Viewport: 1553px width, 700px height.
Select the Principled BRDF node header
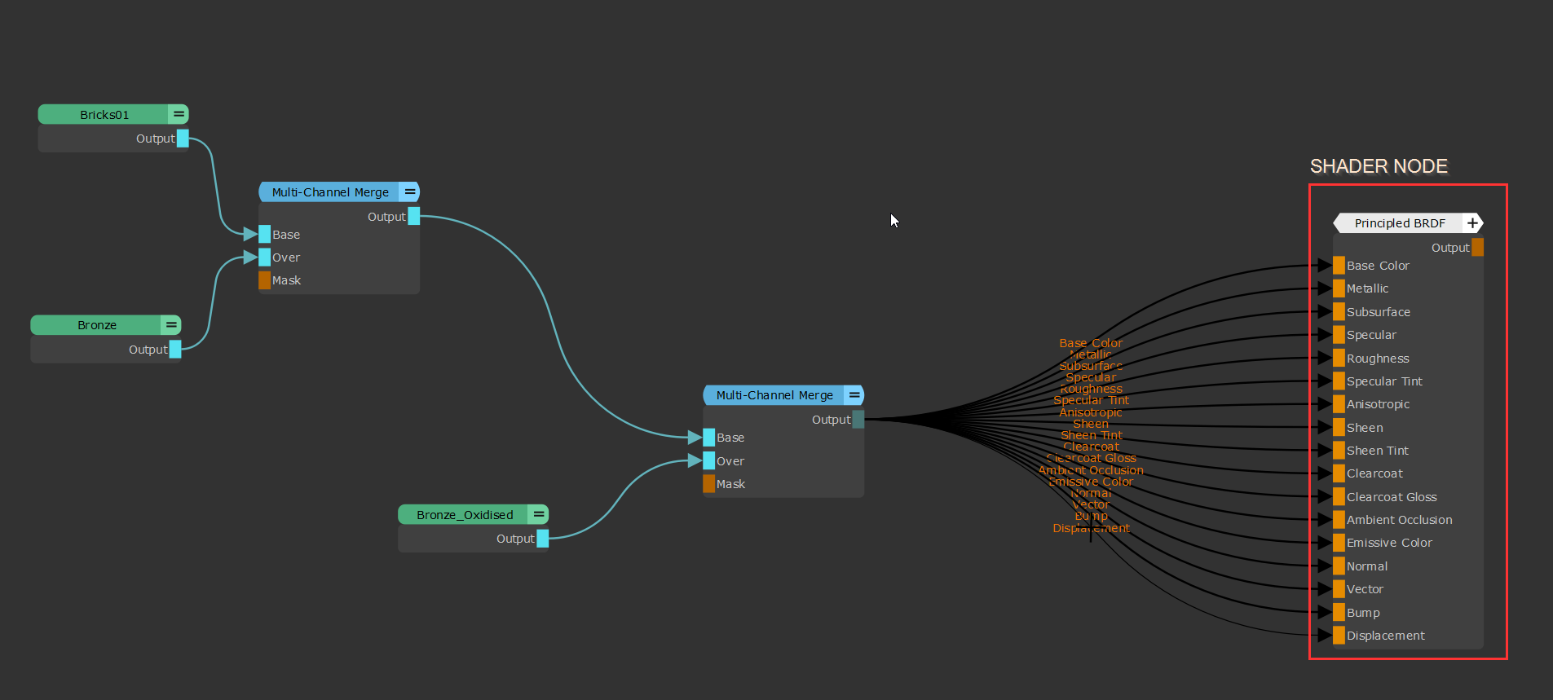(x=1399, y=223)
